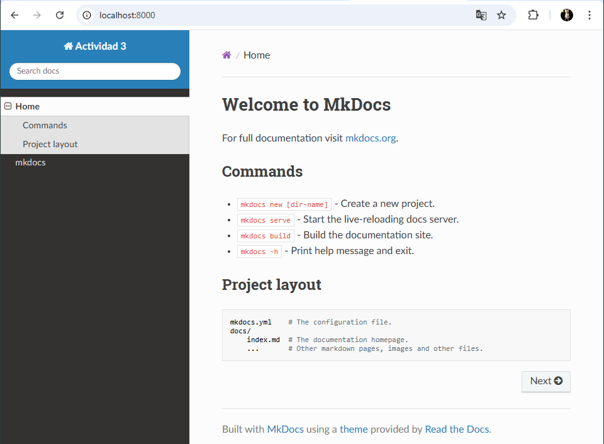Click the browser forward arrow
Screen dimensions: 604x444
pyautogui.click(x=37, y=15)
